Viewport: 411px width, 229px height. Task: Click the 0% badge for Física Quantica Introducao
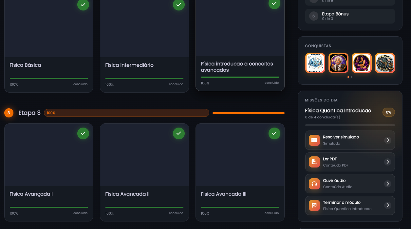[389, 112]
